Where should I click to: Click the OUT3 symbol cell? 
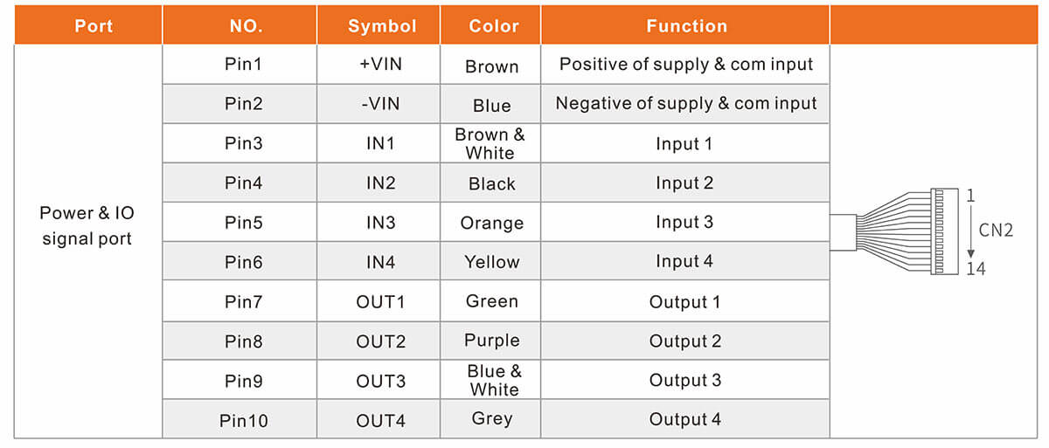coord(381,381)
